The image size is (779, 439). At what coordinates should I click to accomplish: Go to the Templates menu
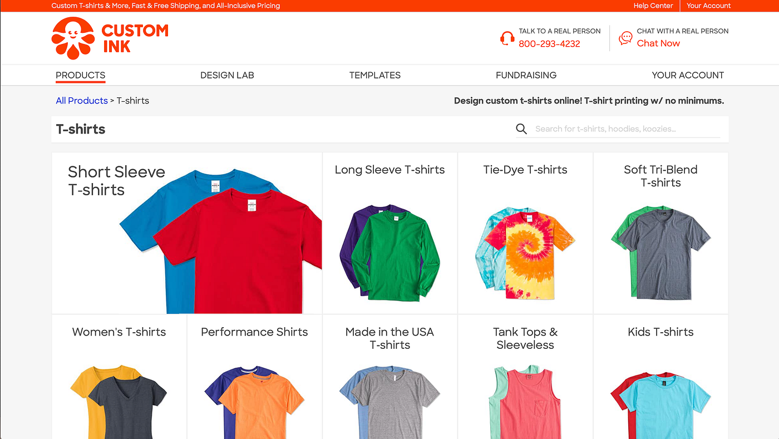click(375, 75)
